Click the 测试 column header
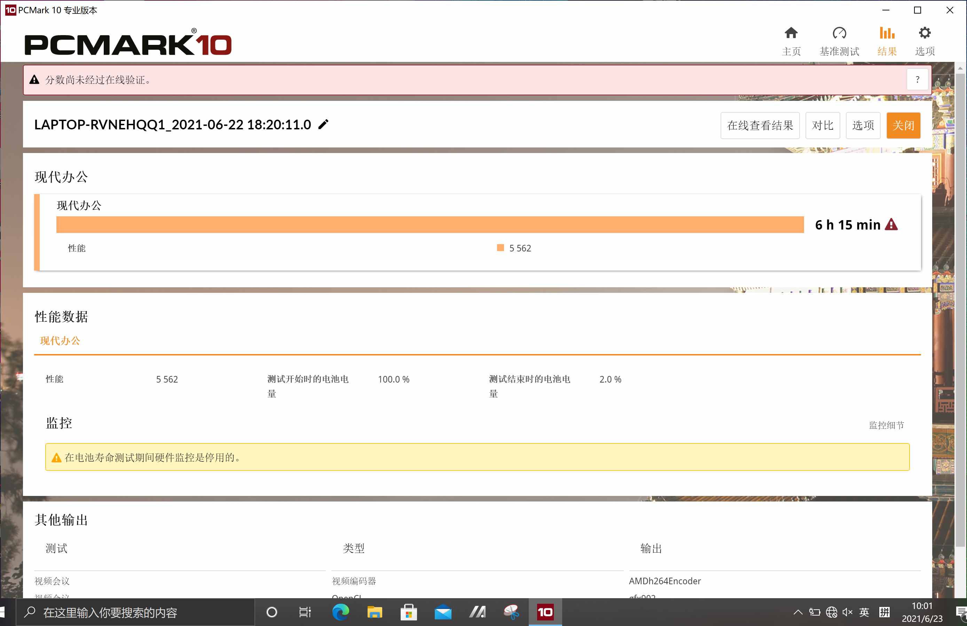967x626 pixels. coord(56,548)
